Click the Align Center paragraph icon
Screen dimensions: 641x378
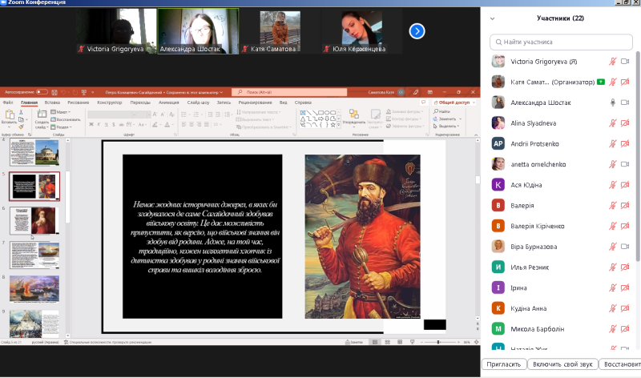tap(191, 124)
